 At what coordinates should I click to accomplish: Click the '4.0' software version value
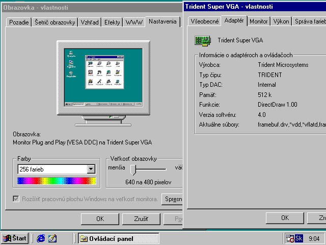coord(262,115)
